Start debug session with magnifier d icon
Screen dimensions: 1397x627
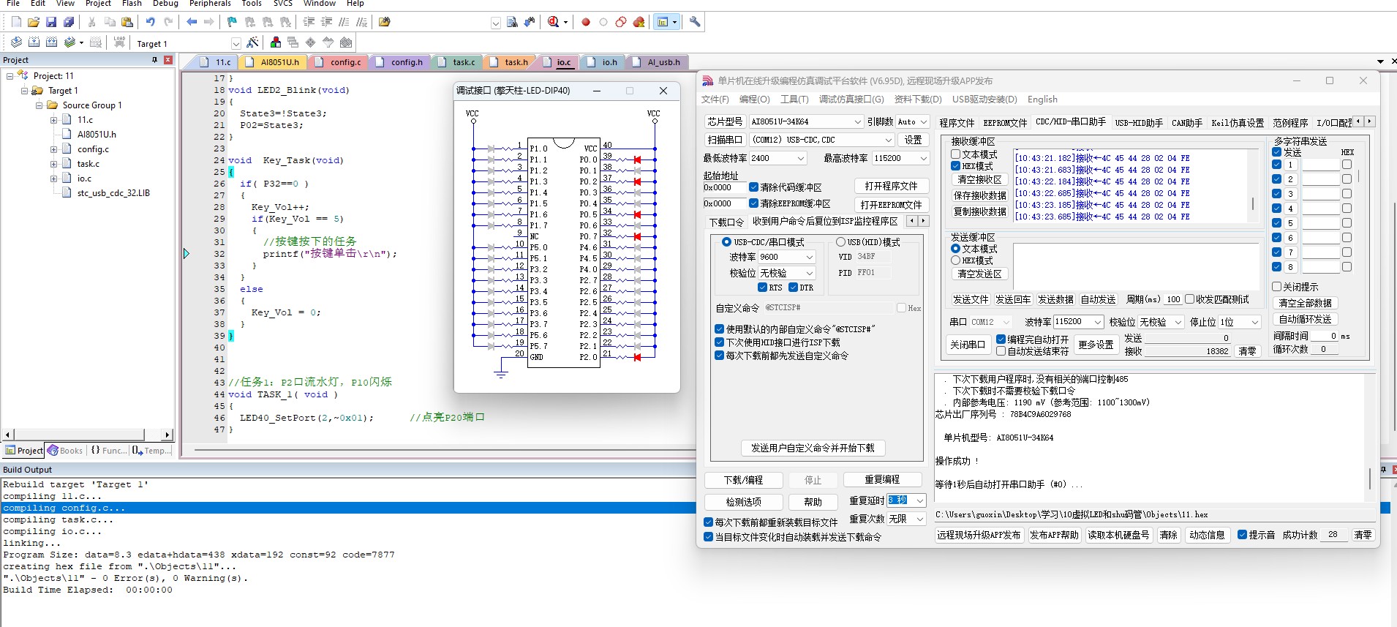tap(554, 22)
